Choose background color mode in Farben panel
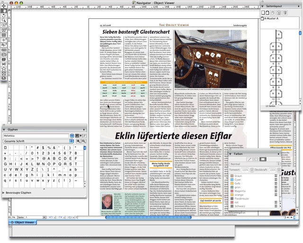Viewport: 303px width, 243px height. pos(263,159)
